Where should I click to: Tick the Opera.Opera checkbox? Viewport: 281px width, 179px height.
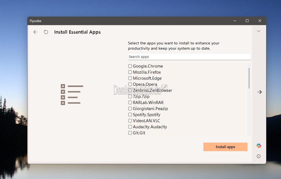pos(130,84)
